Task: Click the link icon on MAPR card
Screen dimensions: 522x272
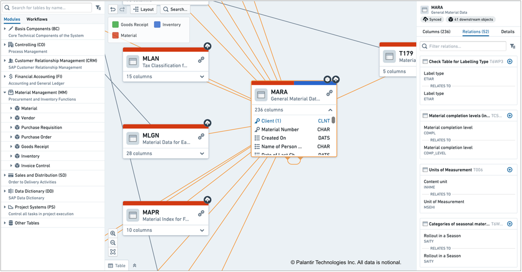Action: pyautogui.click(x=201, y=213)
